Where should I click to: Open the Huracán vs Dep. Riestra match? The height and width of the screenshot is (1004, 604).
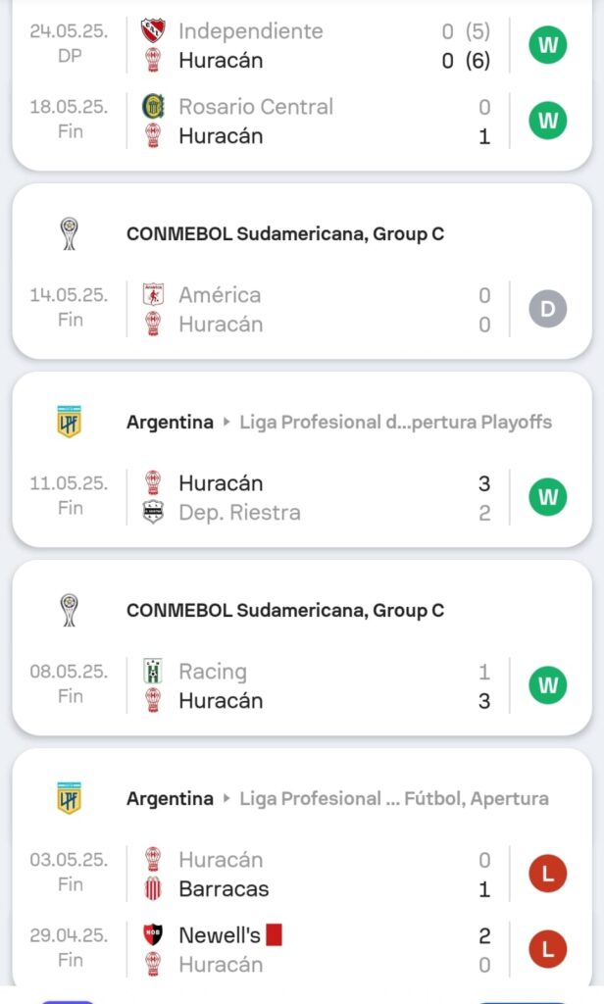click(314, 498)
